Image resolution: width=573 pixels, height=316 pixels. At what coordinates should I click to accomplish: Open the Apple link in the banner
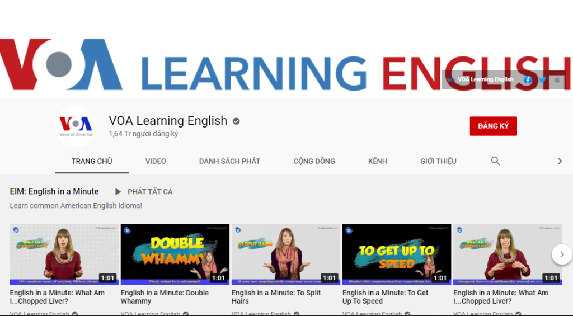557,79
